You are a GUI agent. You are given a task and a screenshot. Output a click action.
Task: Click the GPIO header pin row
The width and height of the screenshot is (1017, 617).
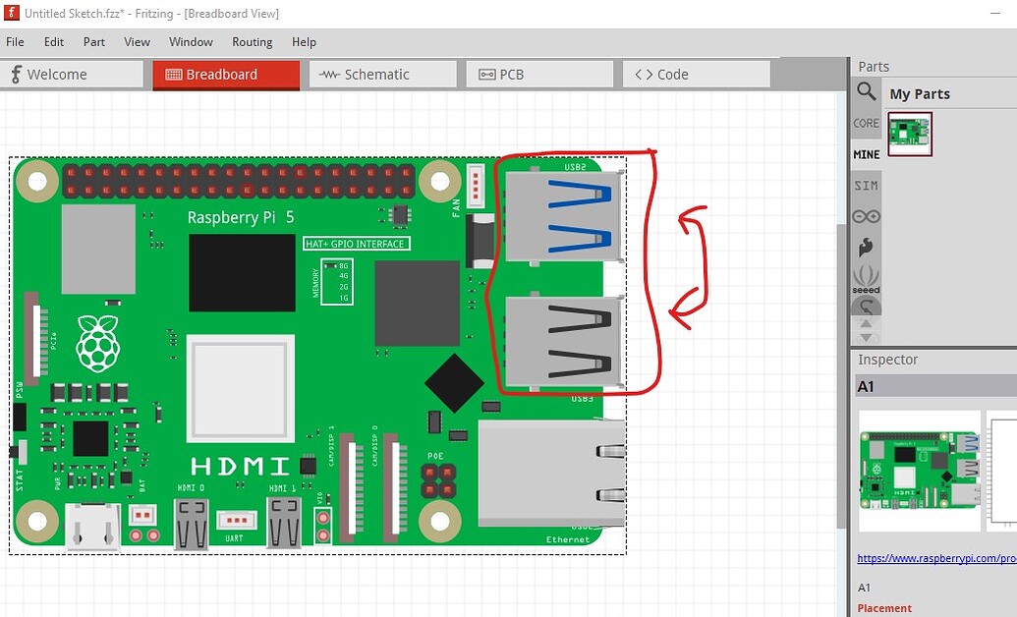(x=239, y=181)
